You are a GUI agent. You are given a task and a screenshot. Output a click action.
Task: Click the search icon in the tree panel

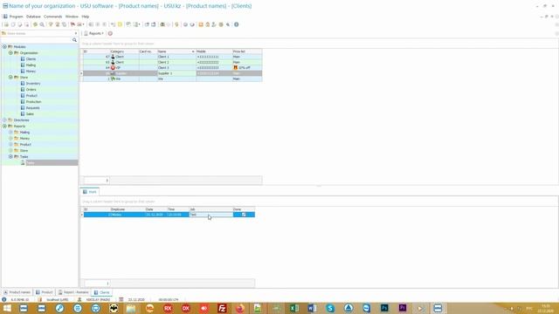74,40
